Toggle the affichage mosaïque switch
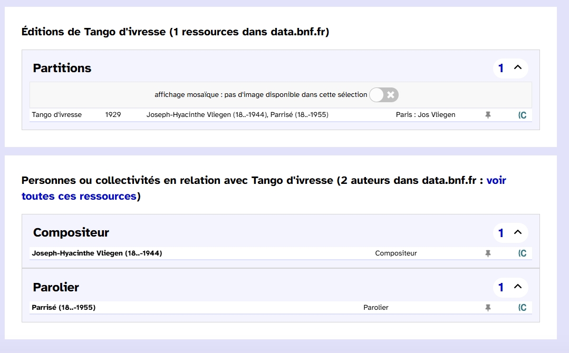The height and width of the screenshot is (353, 569). [x=384, y=95]
